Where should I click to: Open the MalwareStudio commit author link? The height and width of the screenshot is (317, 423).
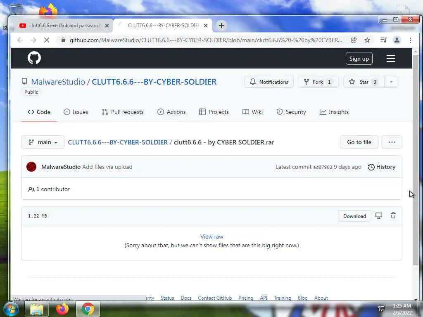(x=61, y=167)
